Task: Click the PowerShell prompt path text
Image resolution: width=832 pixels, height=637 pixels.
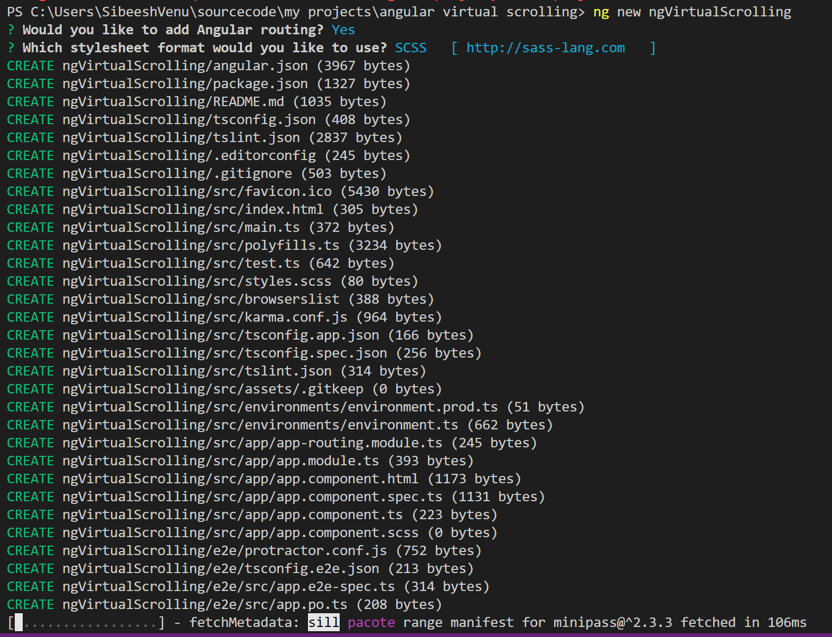Action: click(x=296, y=12)
